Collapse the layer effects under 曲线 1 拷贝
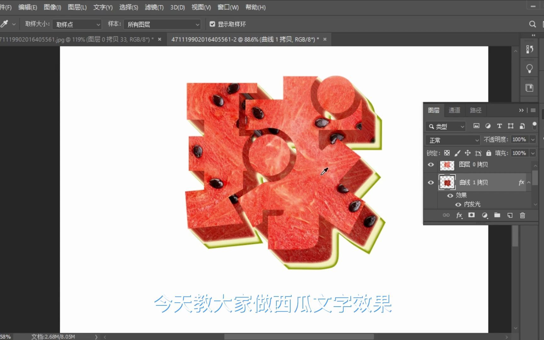The image size is (544, 340). (529, 182)
